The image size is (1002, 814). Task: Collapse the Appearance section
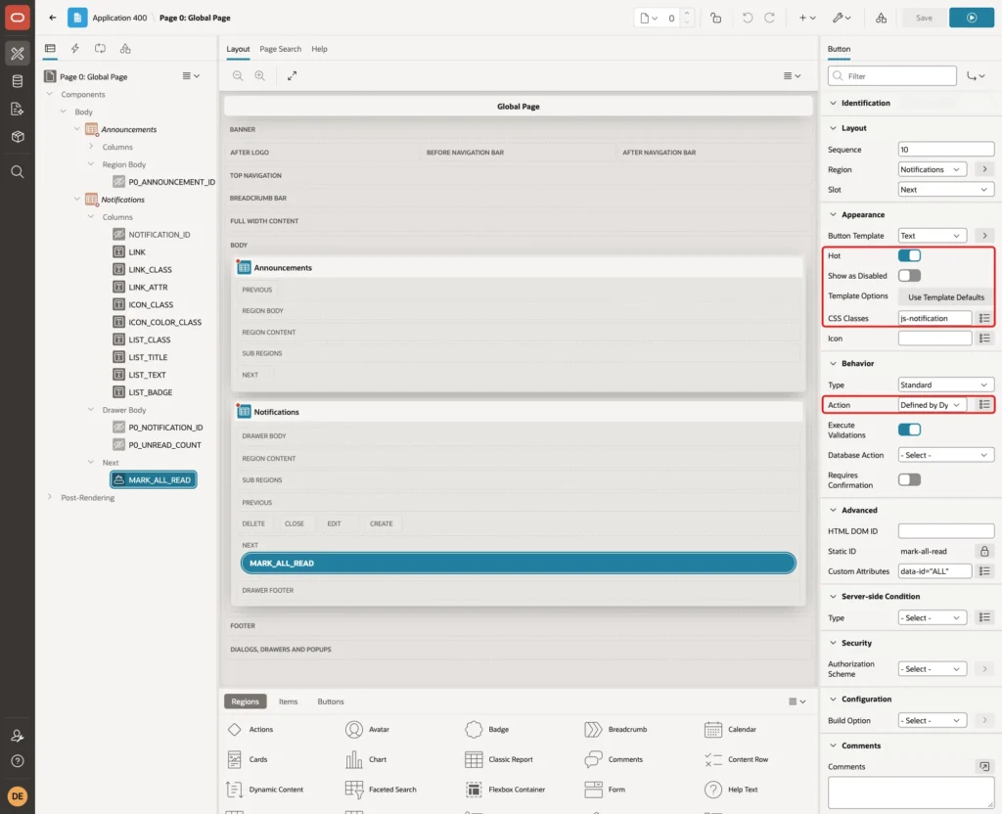(x=833, y=214)
